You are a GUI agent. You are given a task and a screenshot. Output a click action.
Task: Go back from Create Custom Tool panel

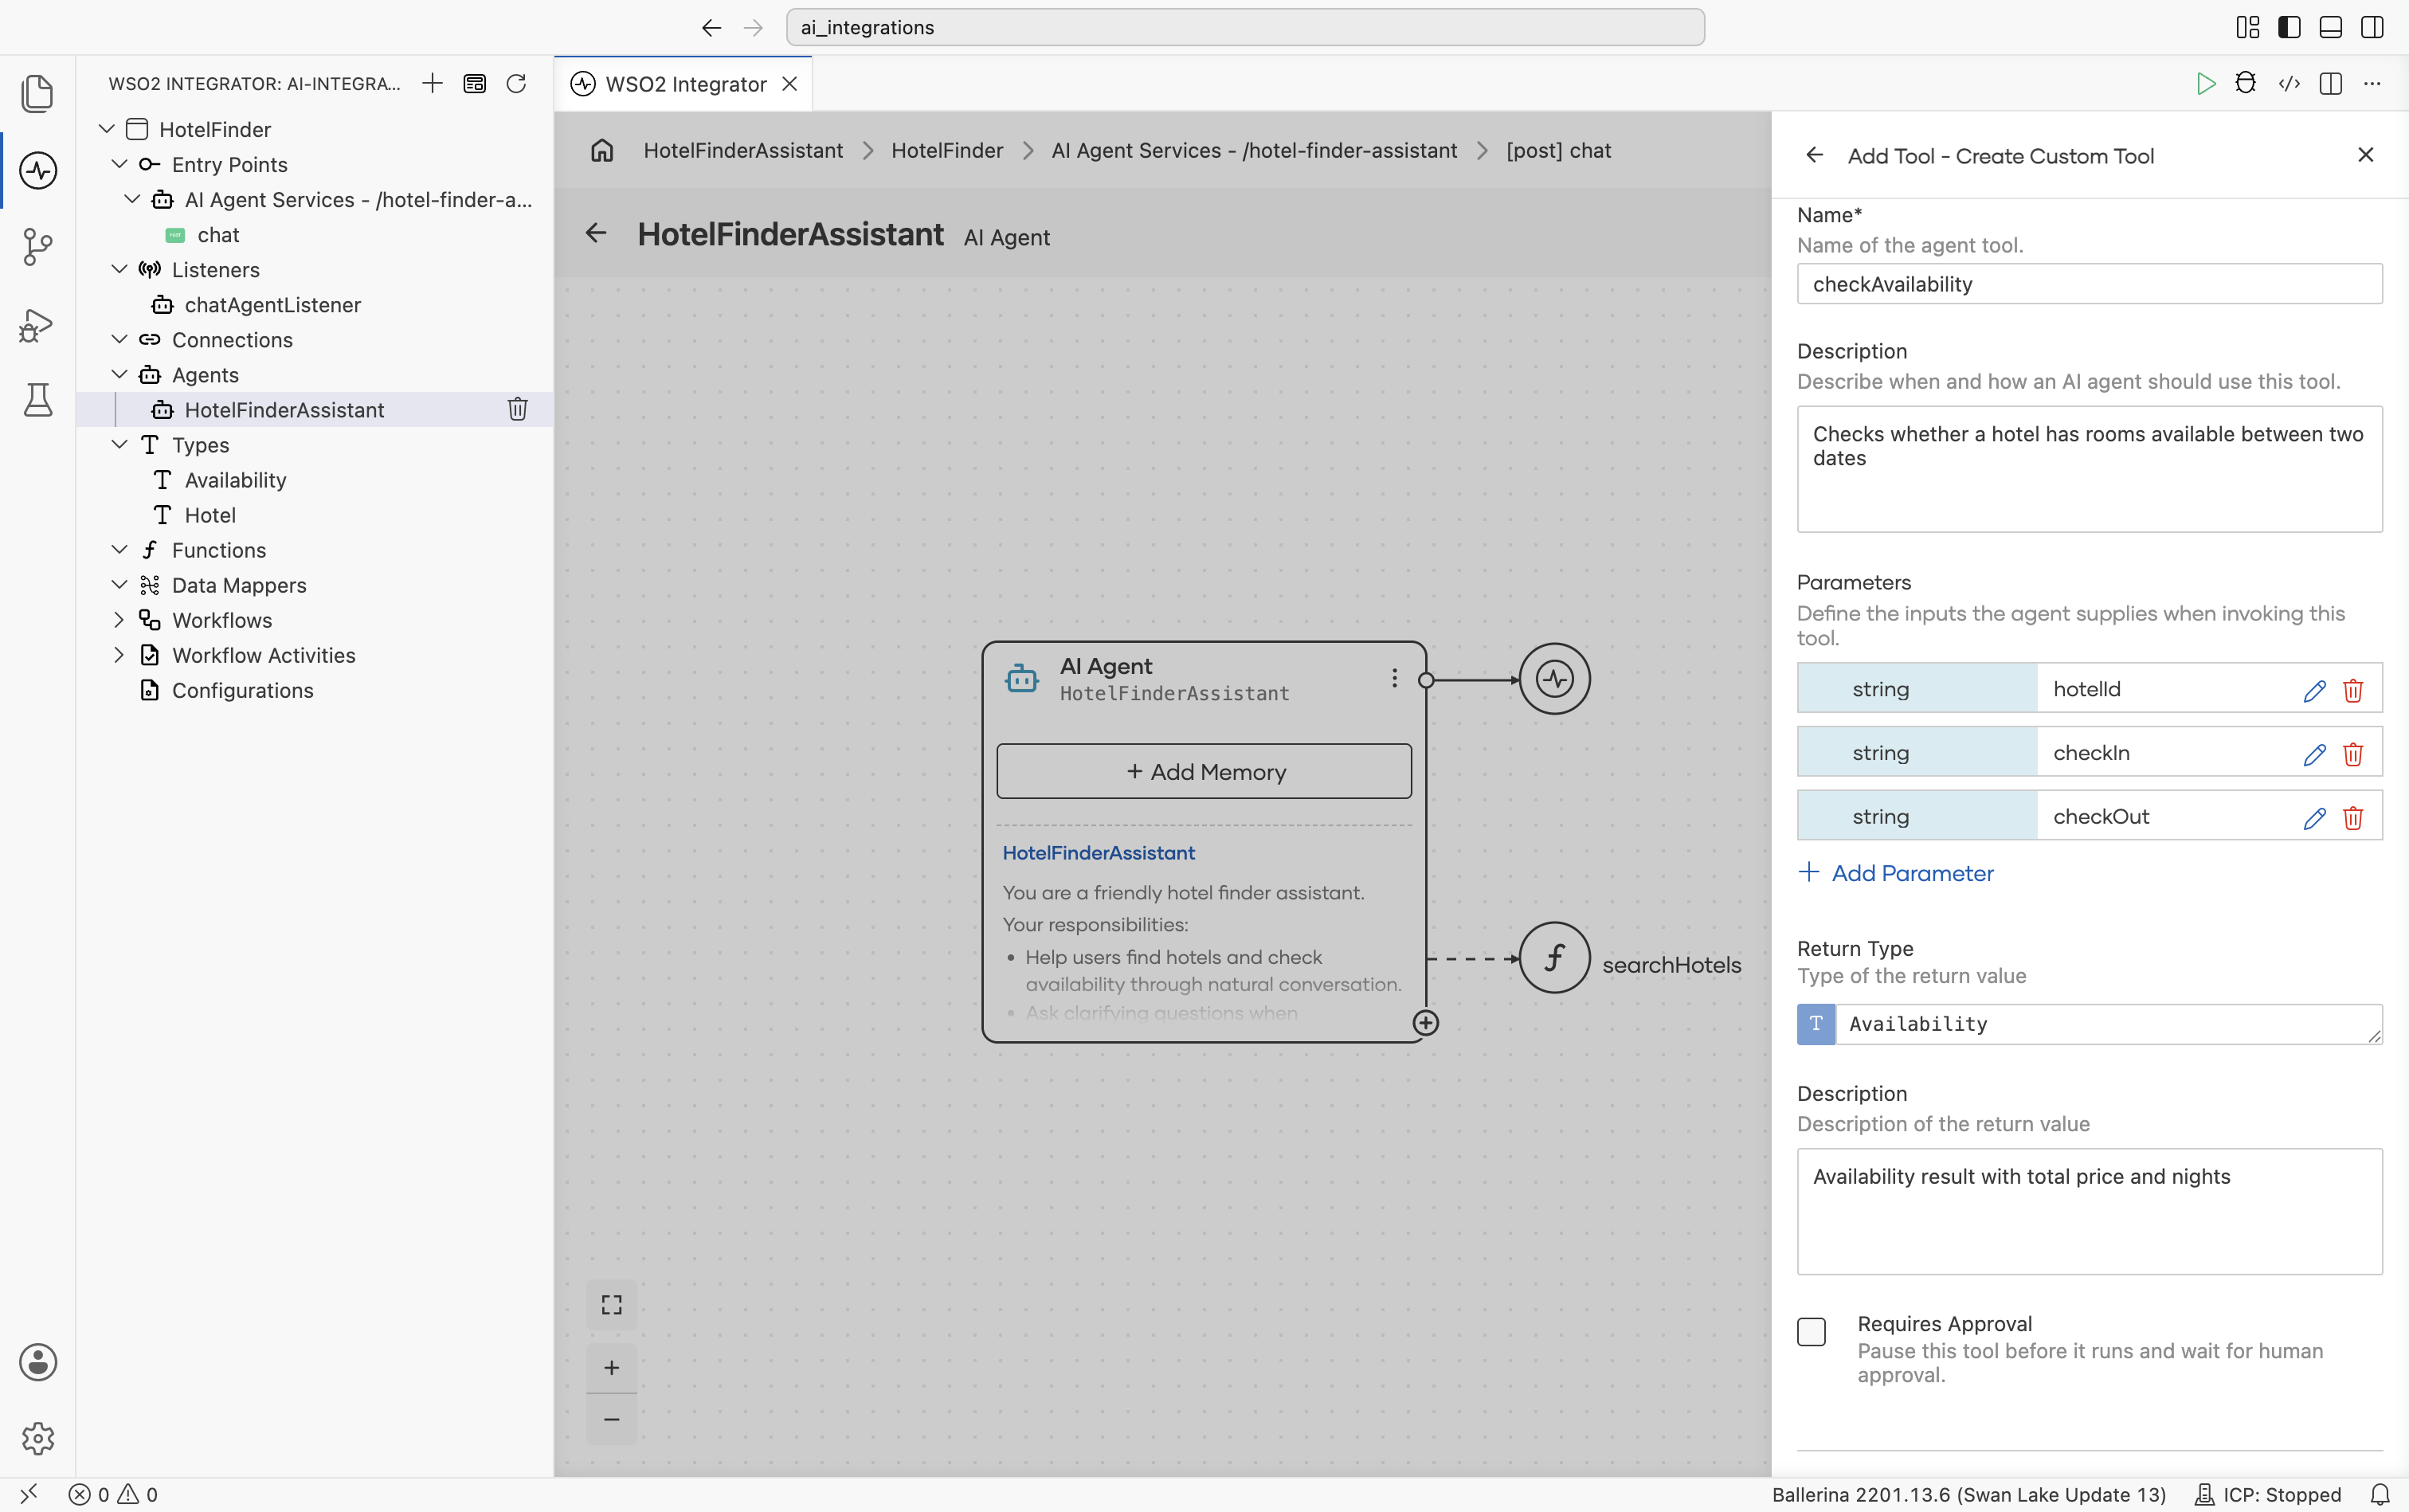[x=1814, y=155]
